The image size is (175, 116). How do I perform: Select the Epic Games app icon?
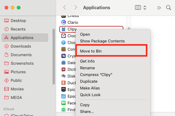64,89
